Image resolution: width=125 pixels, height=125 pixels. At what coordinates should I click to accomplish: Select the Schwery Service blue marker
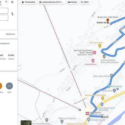coord(89,120)
